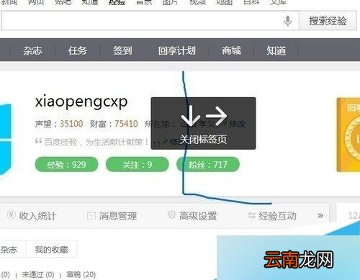Viewport: 360px width, 280px height.
Task: Open 消息管理 message management
Action: click(x=118, y=216)
